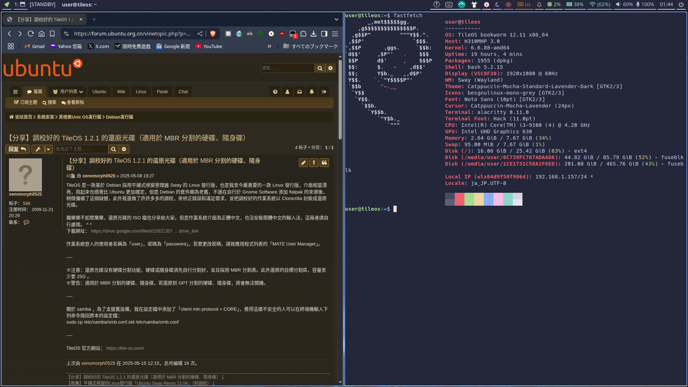Open the printer extension icon
The image size is (688, 387).
239,34
